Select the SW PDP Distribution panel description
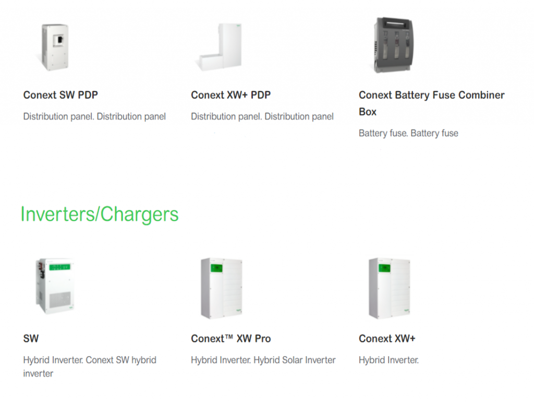The image size is (534, 402). click(94, 116)
